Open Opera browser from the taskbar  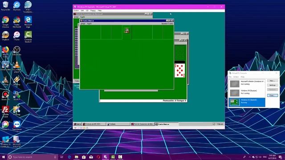(x=98, y=157)
